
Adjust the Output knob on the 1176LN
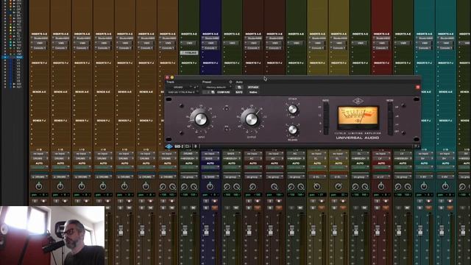[x=252, y=119]
